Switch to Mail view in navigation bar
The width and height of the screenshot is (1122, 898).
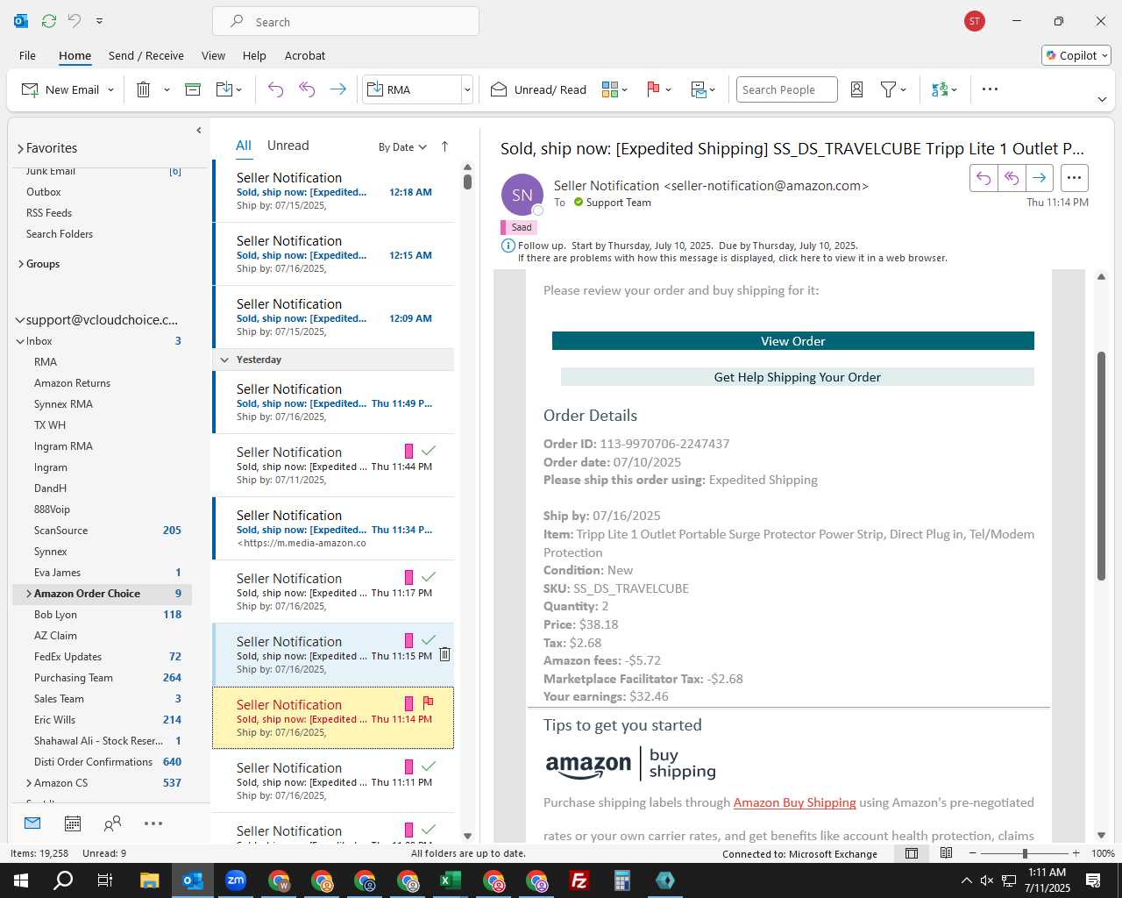point(32,823)
